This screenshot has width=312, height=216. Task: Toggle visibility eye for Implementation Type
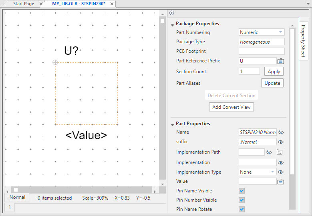281,172
